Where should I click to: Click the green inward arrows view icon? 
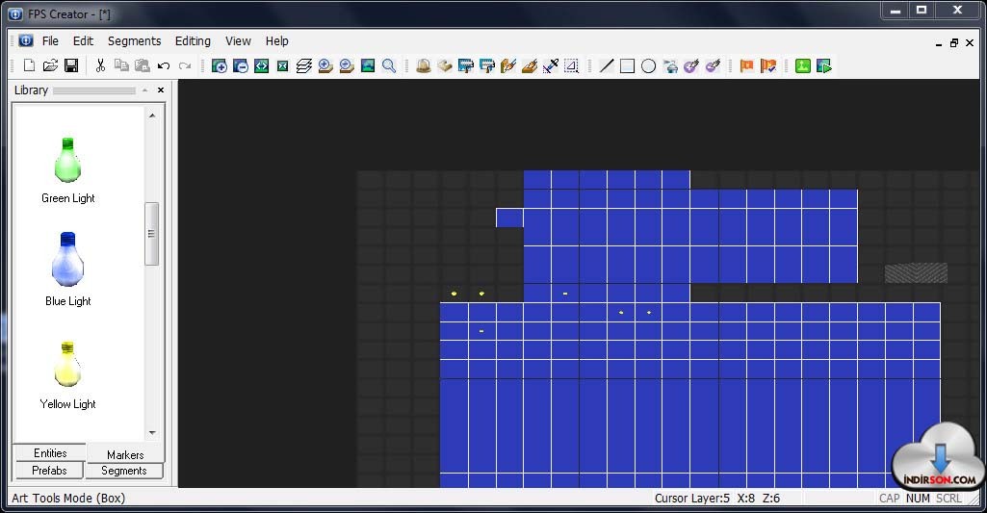pos(283,65)
